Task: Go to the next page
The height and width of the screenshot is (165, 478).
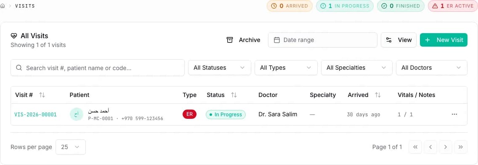Action: pos(445,147)
